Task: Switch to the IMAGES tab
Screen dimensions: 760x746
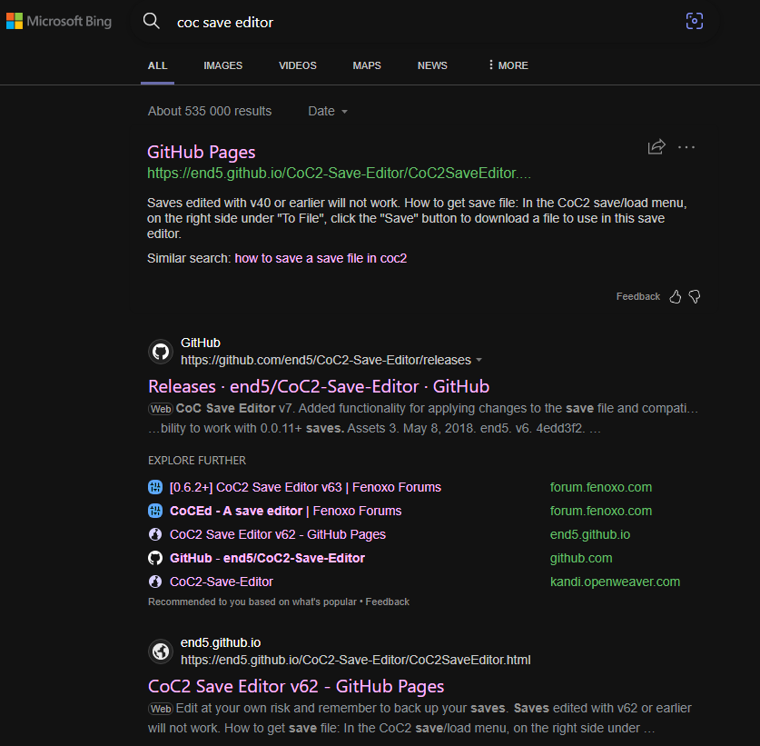Action: 222,65
